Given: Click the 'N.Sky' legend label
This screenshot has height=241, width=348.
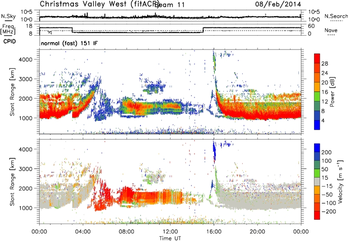Looking at the screenshot, I should (x=8, y=16).
